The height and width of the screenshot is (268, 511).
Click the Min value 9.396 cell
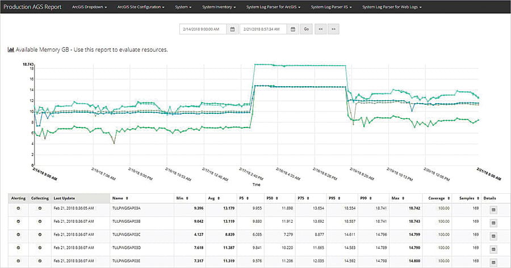[x=199, y=208]
